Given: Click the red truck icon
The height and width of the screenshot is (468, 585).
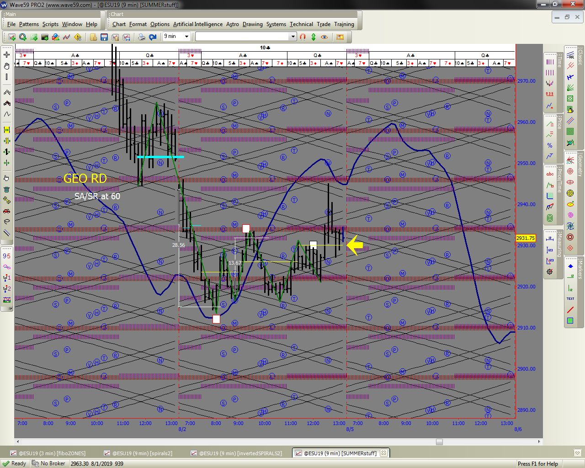Looking at the screenshot, I should [7, 211].
